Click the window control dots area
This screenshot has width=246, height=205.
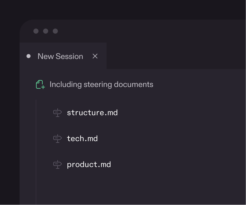point(45,31)
